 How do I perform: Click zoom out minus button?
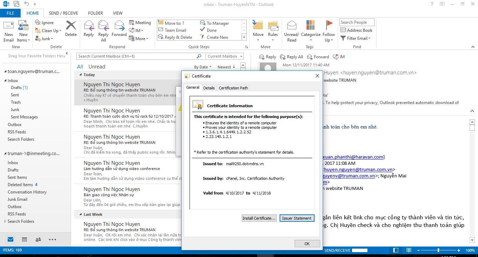click(x=418, y=250)
